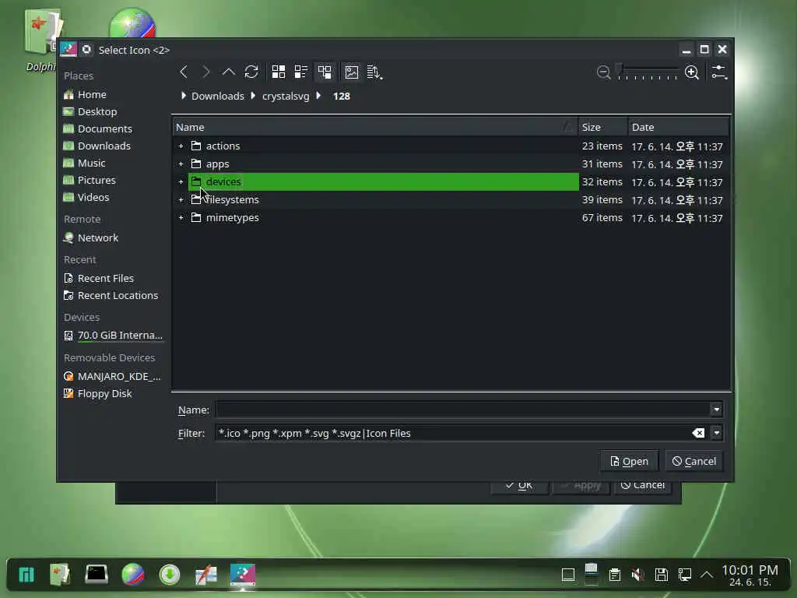Expand breadcrumb arrow after crystalsvg
Image resolution: width=797 pixels, height=598 pixels.
coord(318,96)
